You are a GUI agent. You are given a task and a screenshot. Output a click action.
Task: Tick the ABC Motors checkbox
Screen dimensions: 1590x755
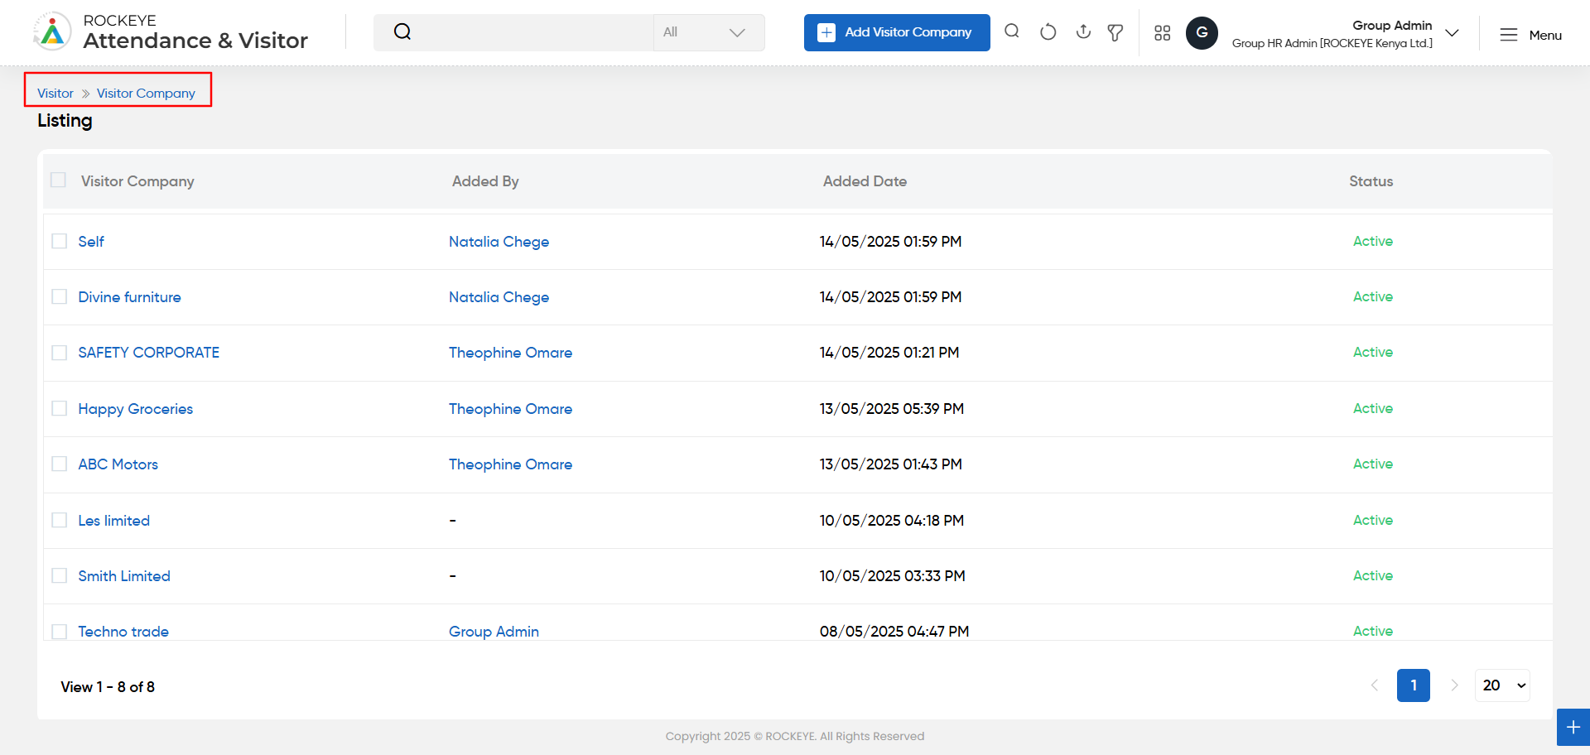coord(59,464)
